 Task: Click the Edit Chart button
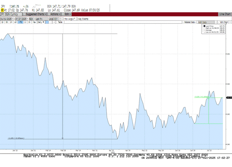pyautogui.click(x=223, y=22)
